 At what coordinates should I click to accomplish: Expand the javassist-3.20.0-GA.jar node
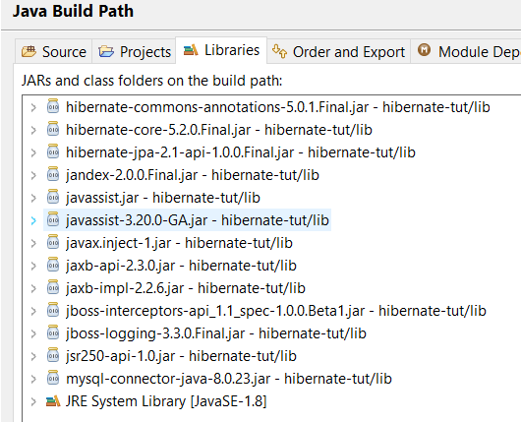33,220
